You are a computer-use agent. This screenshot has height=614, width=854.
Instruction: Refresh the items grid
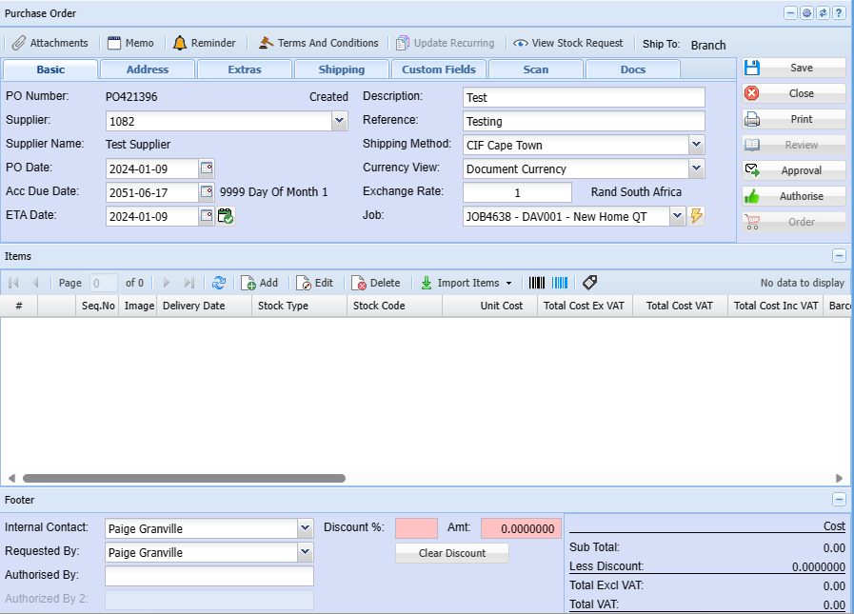pyautogui.click(x=219, y=283)
